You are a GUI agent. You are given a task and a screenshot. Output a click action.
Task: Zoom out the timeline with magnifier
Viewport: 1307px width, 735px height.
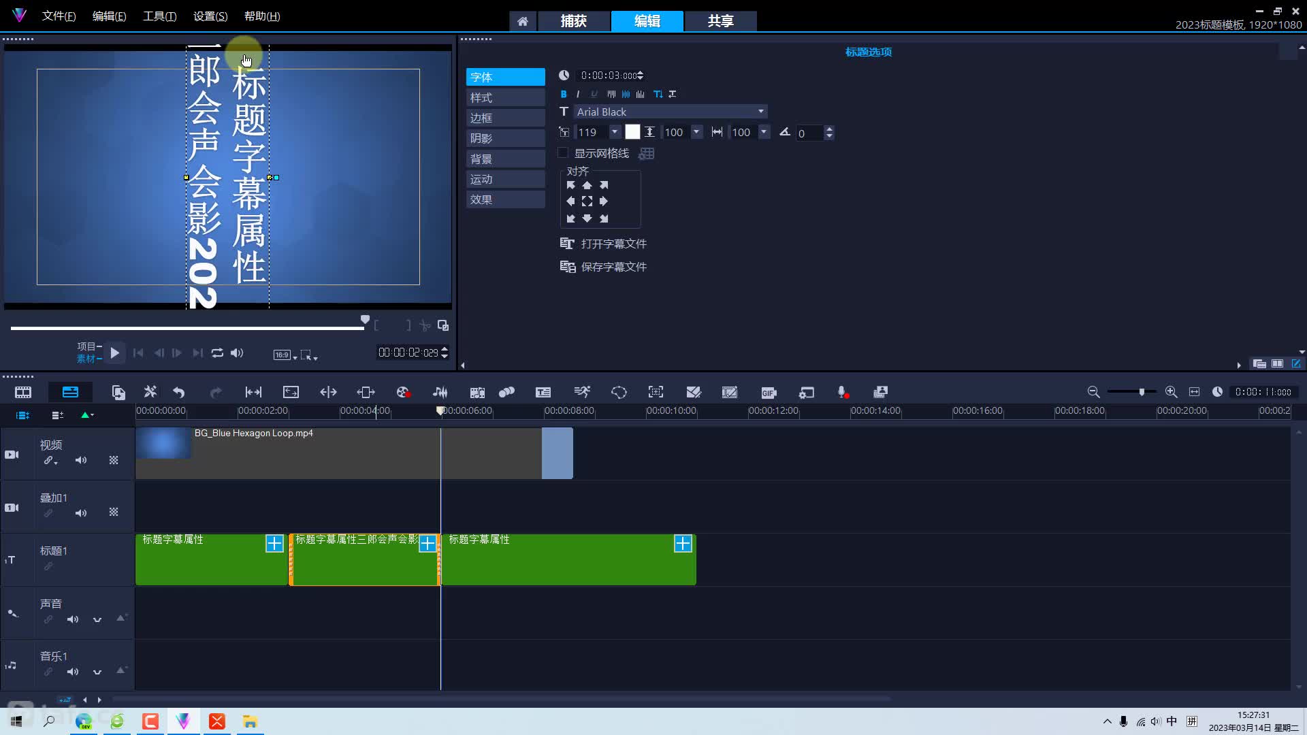pos(1093,392)
